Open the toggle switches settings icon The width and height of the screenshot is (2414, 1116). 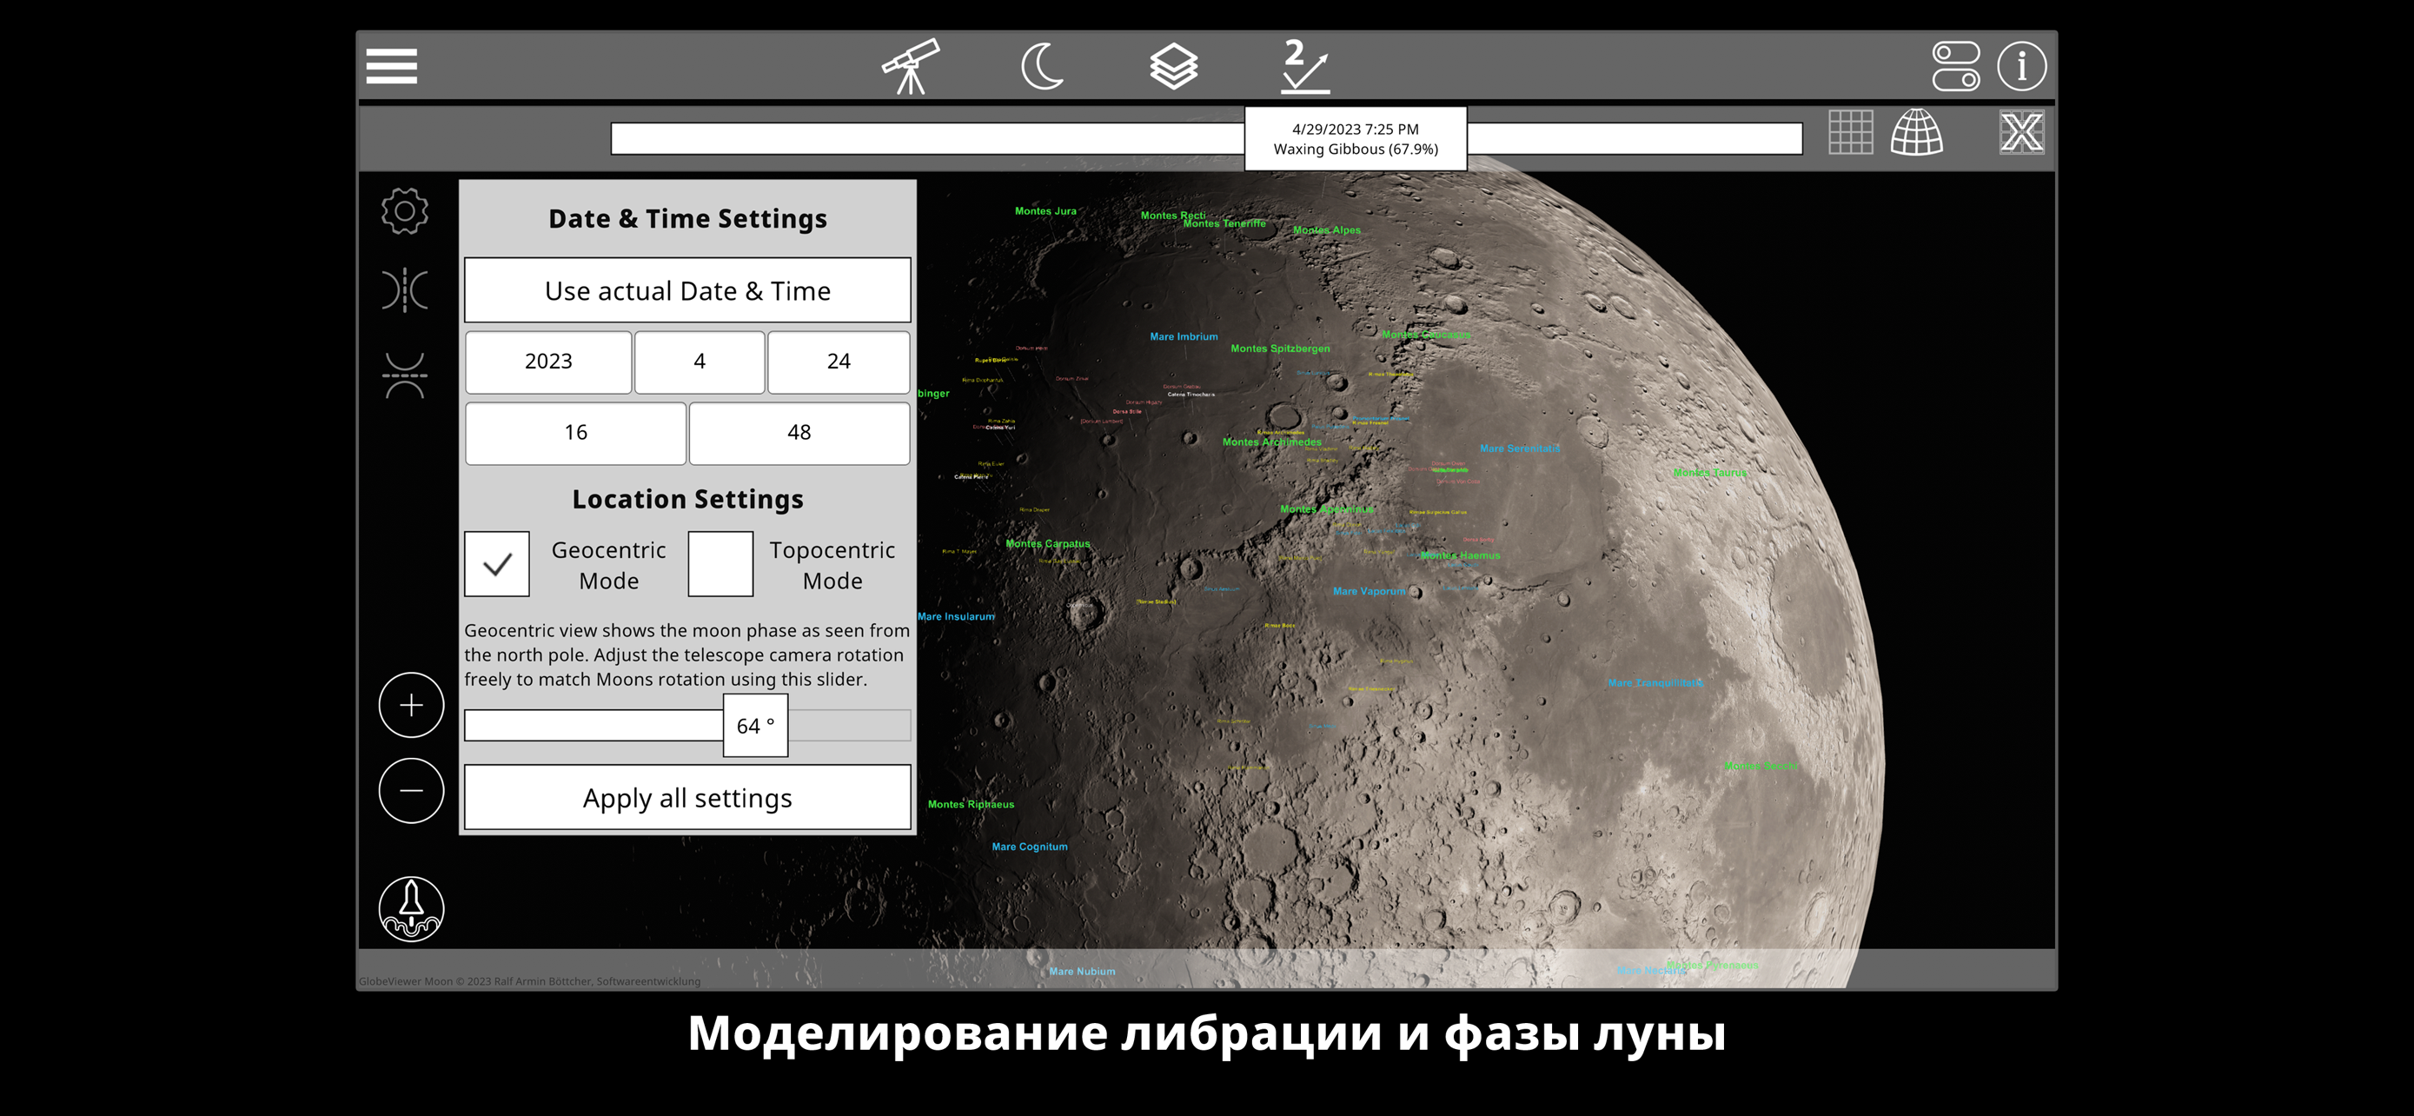[1956, 65]
